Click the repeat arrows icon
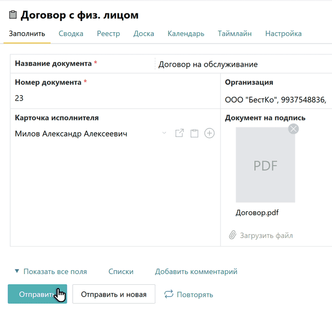The width and height of the screenshot is (332, 309). pyautogui.click(x=168, y=294)
